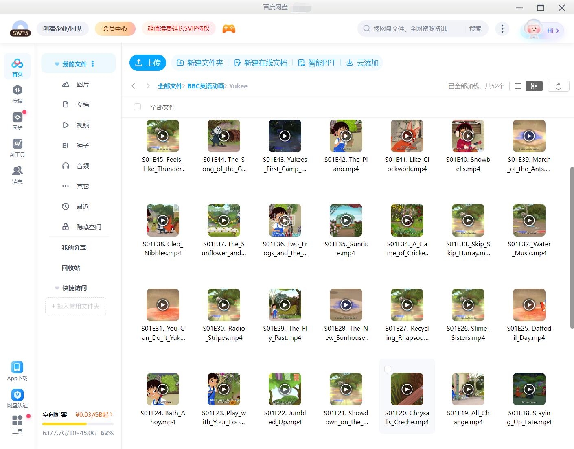This screenshot has width=574, height=449.
Task: Open the three-dot overflow menu near search
Action: click(502, 28)
